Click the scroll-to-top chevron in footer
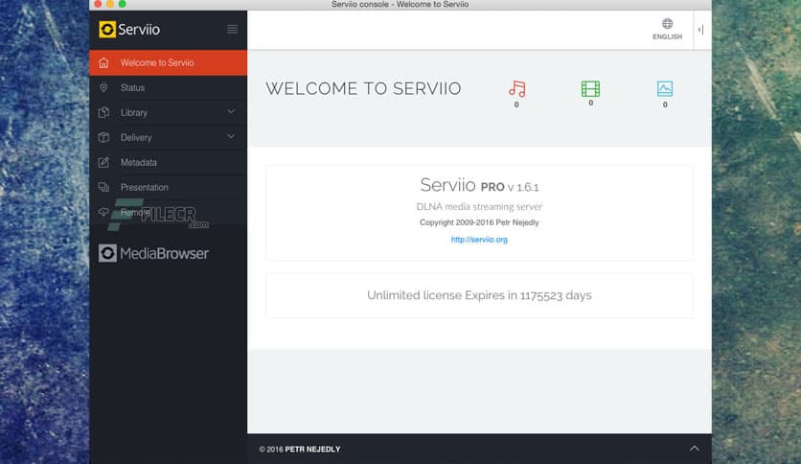This screenshot has height=464, width=801. pyautogui.click(x=695, y=448)
